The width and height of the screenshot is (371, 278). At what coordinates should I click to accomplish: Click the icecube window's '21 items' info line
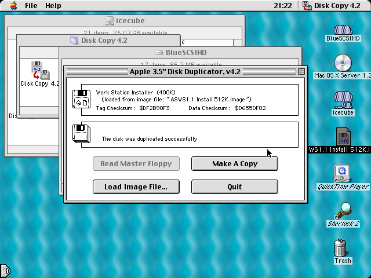click(x=125, y=32)
